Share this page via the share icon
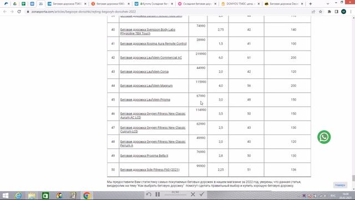 (x=313, y=12)
